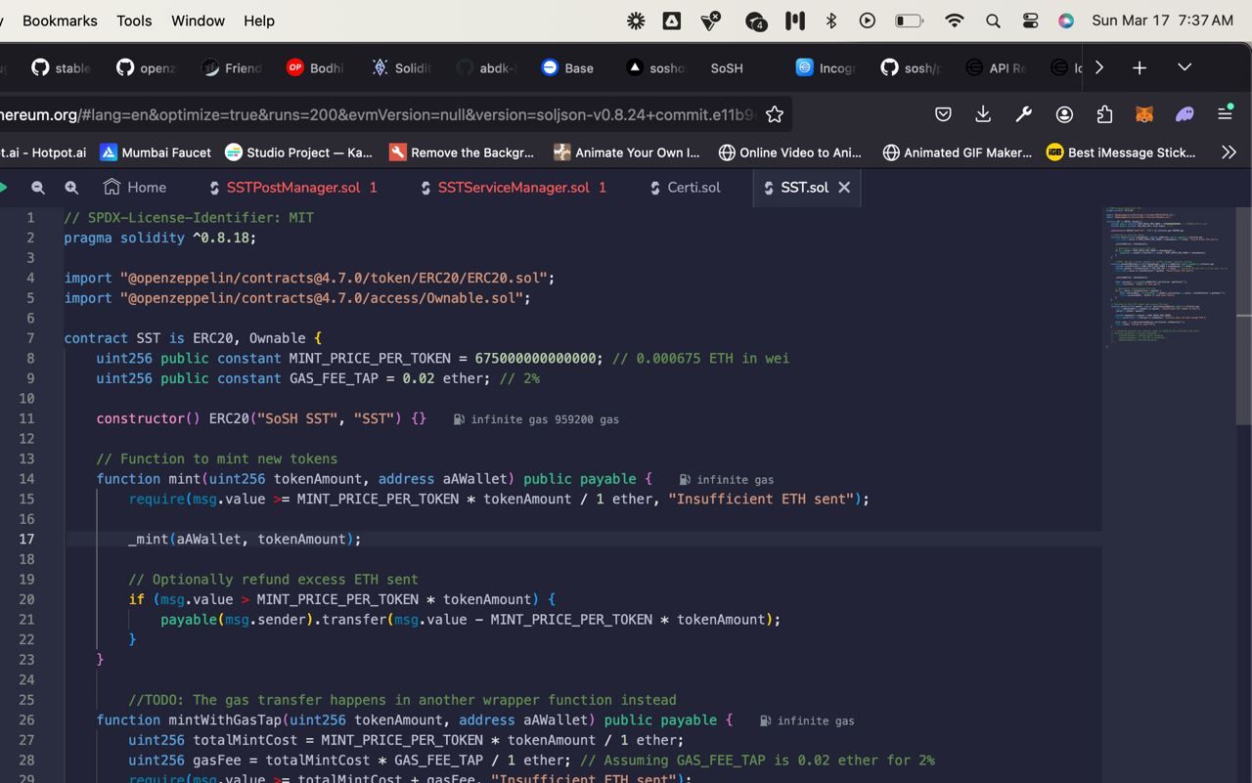Screen dimensions: 1252x783
Task: Open the developer tools wrench icon
Action: [1023, 114]
